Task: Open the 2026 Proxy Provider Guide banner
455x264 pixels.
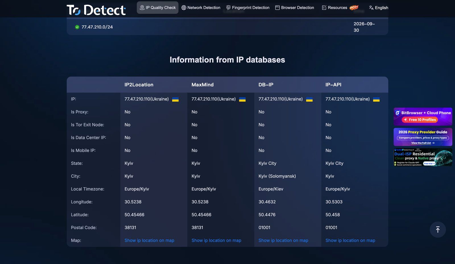Action: click(x=423, y=137)
